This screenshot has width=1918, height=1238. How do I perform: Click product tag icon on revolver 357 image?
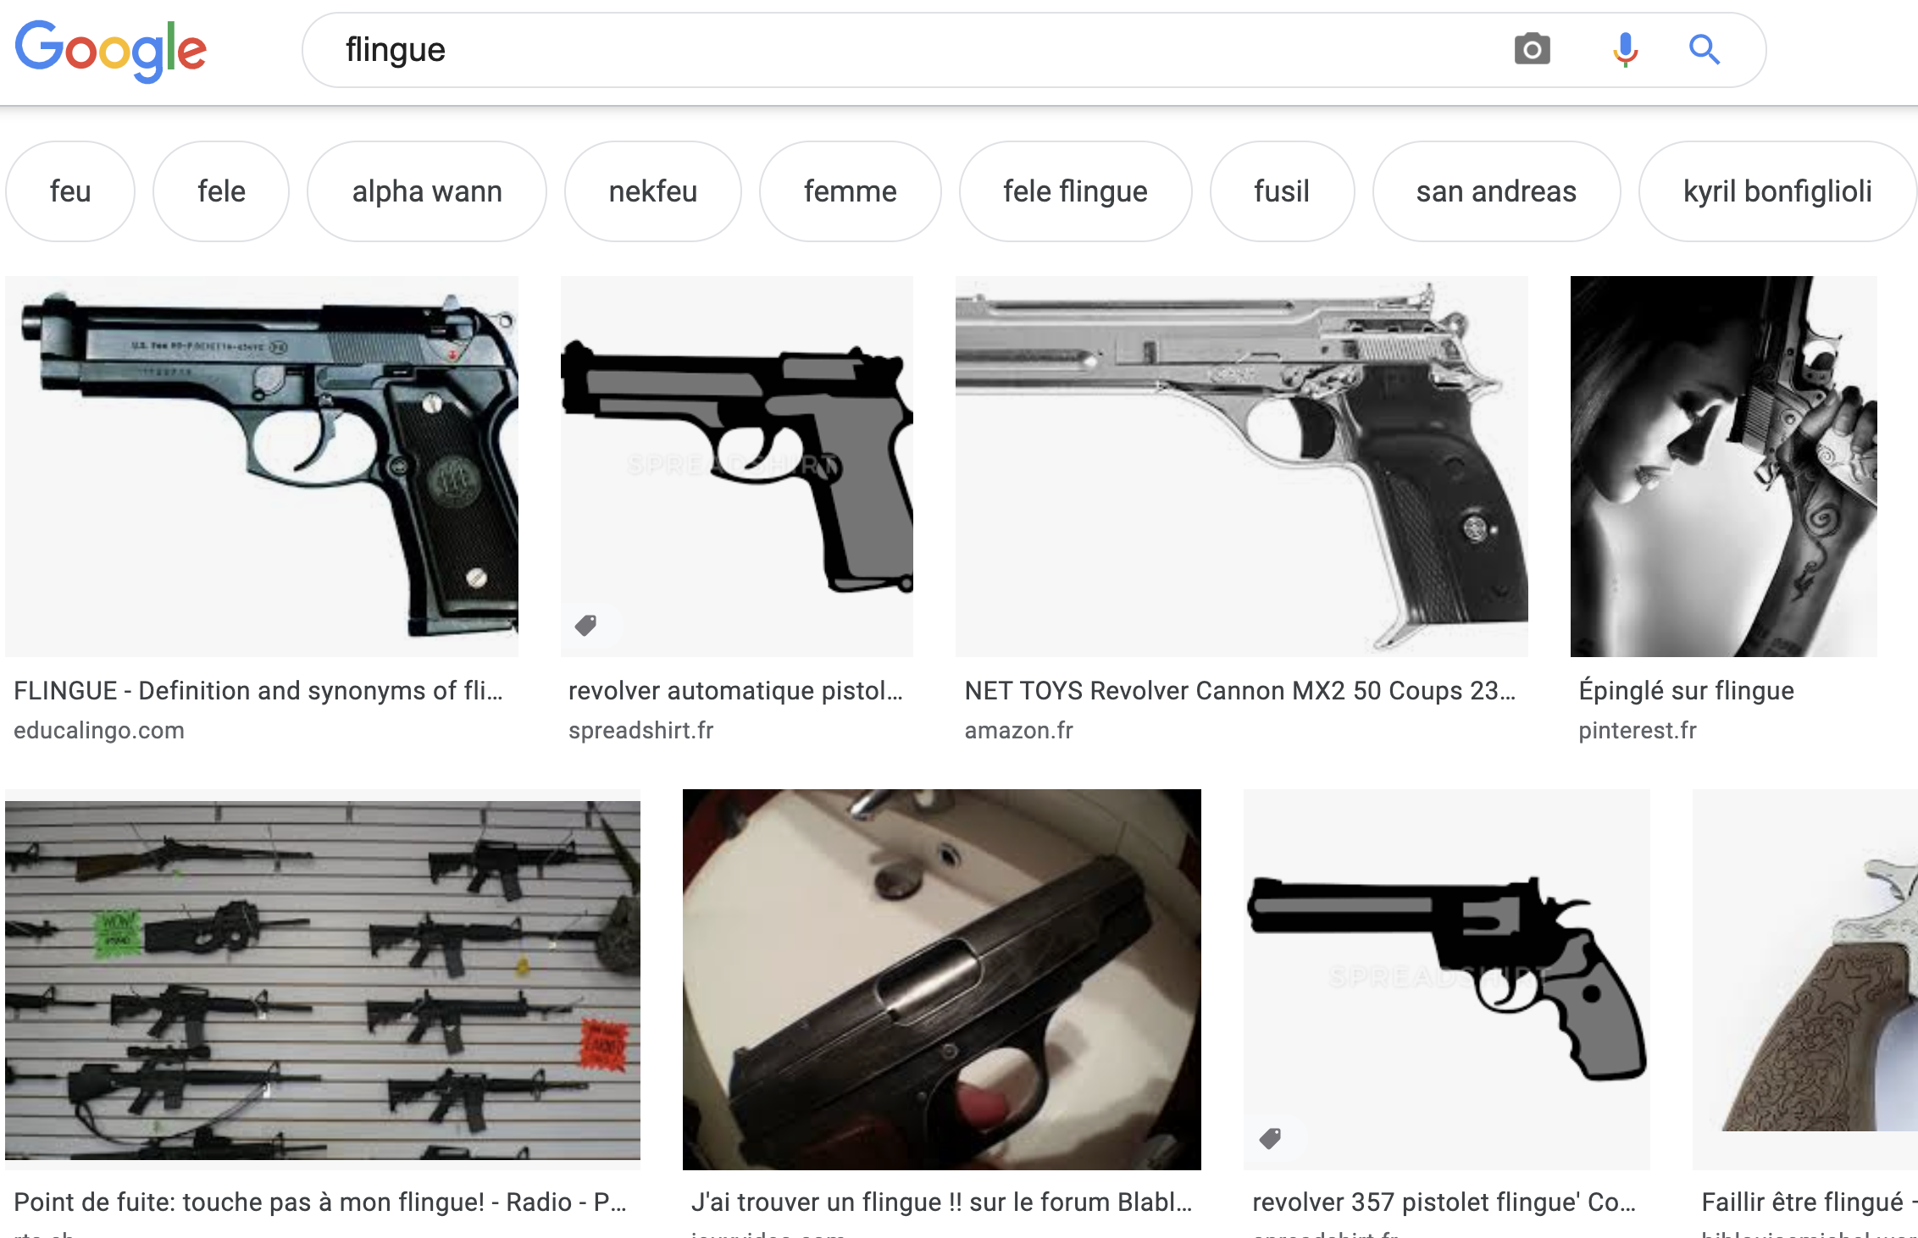click(x=1270, y=1138)
